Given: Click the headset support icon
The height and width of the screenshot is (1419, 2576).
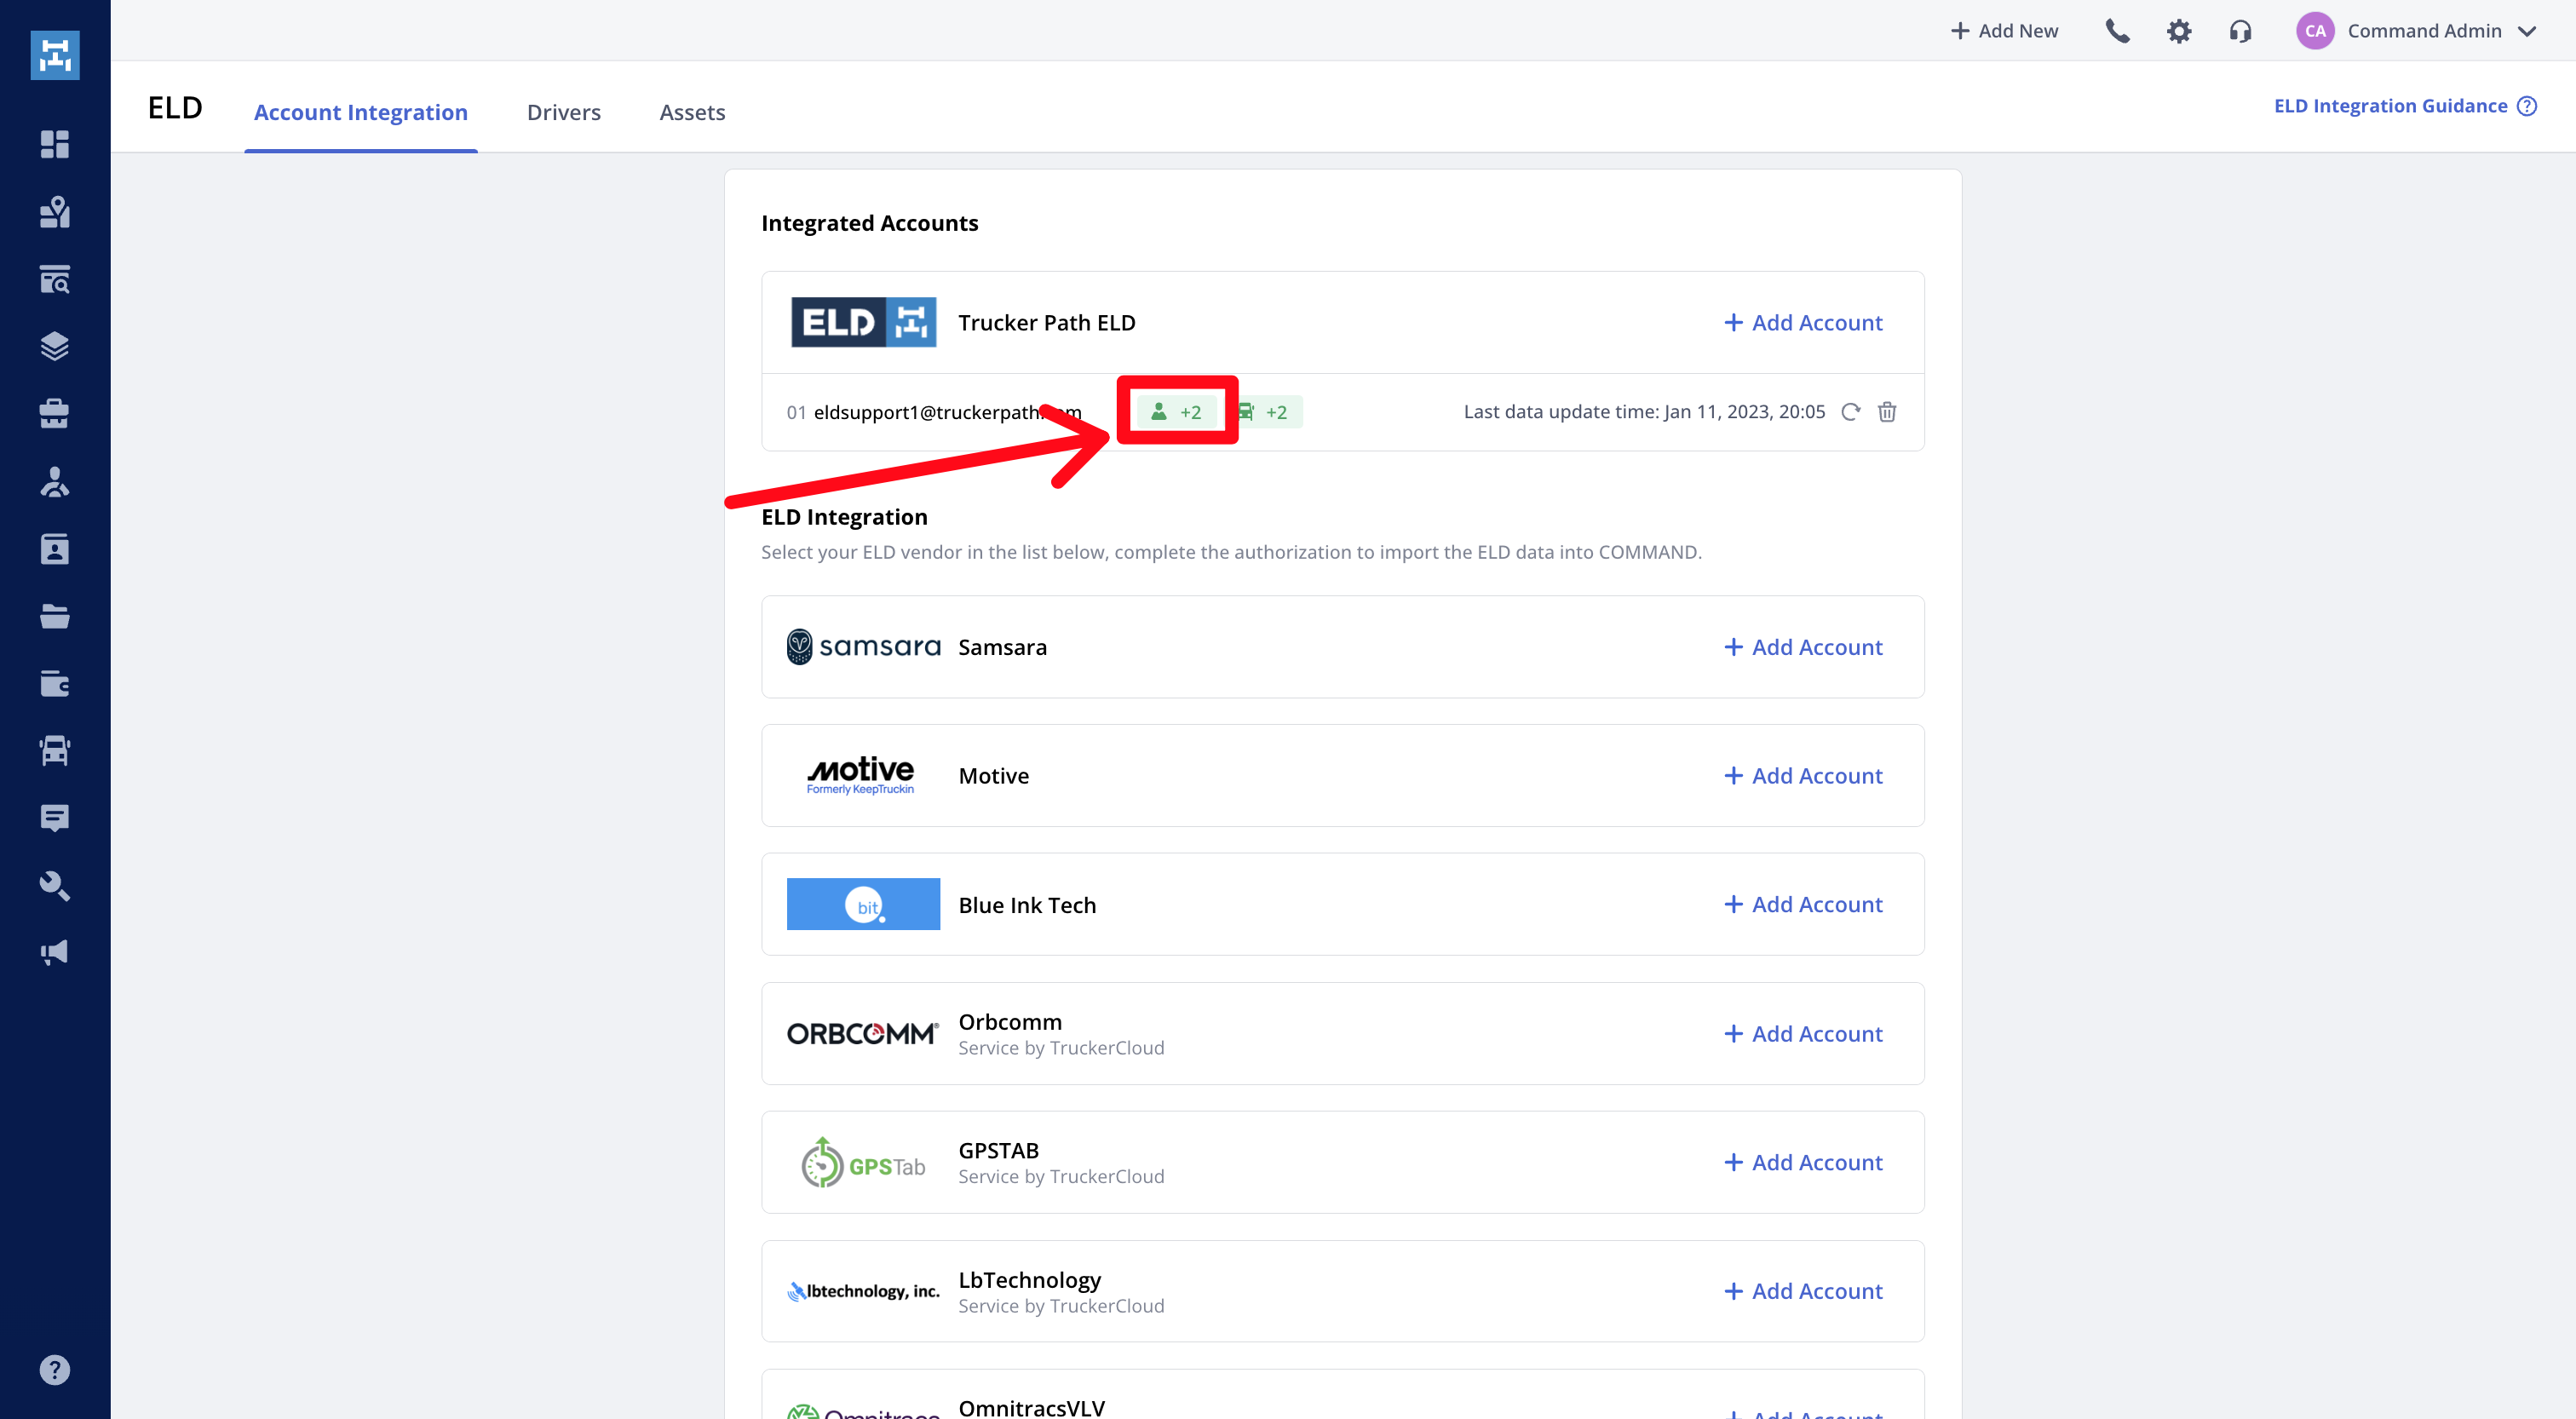Looking at the screenshot, I should tap(2240, 31).
